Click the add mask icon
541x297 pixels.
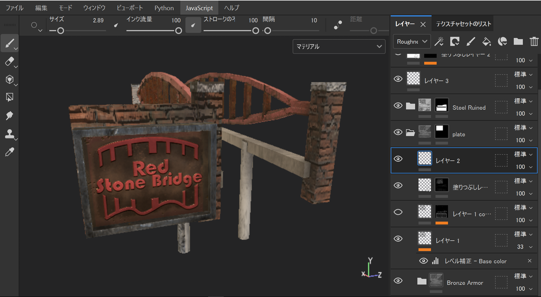[454, 41]
